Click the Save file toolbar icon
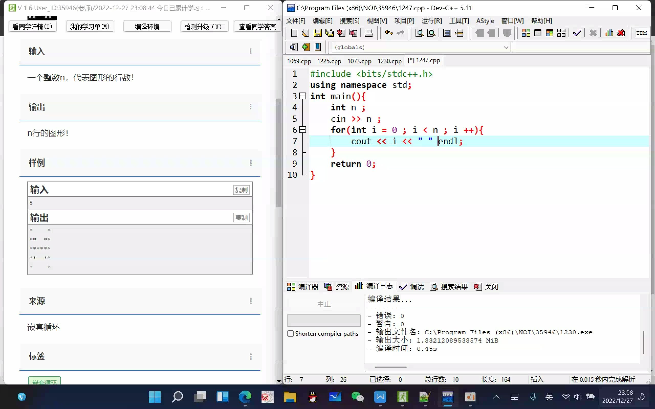Screen dimensions: 655x409 tap(318, 33)
